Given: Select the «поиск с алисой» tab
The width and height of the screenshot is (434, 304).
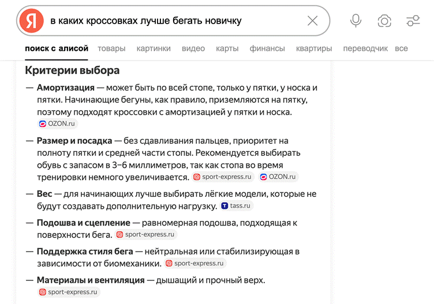Looking at the screenshot, I should tap(57, 48).
